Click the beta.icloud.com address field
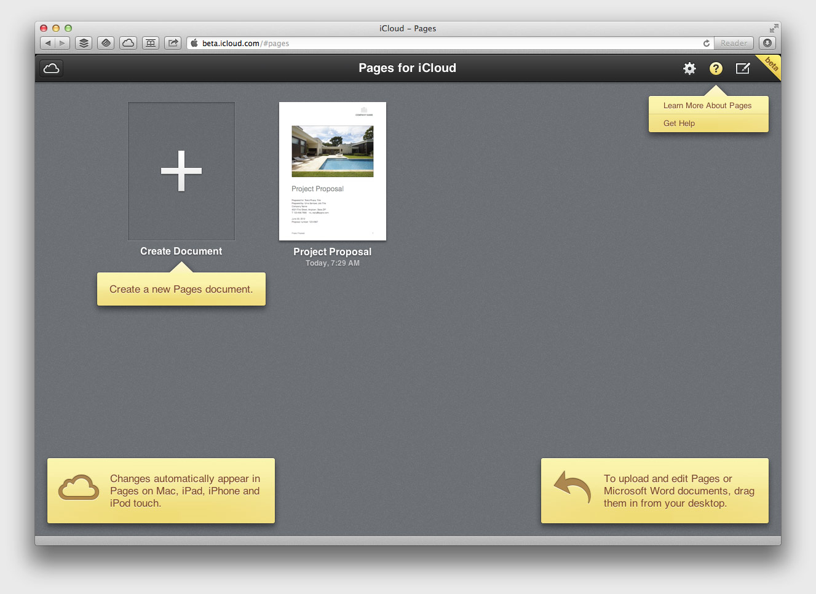Image resolution: width=816 pixels, height=594 pixels. (x=430, y=43)
